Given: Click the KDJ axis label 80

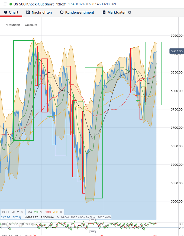Looking at the screenshot, I should [180, 224].
